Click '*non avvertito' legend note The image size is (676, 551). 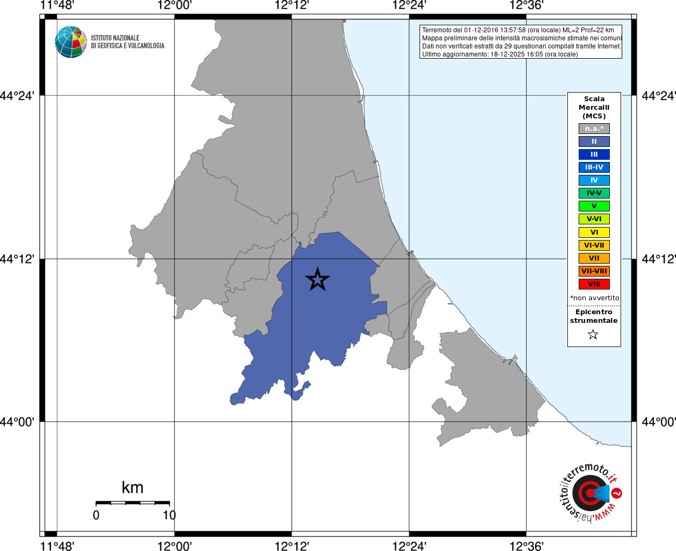[x=594, y=298]
